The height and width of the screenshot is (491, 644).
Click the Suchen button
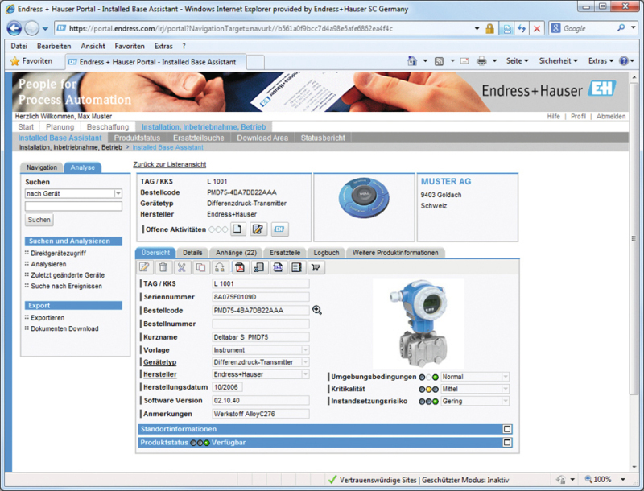[x=39, y=220]
